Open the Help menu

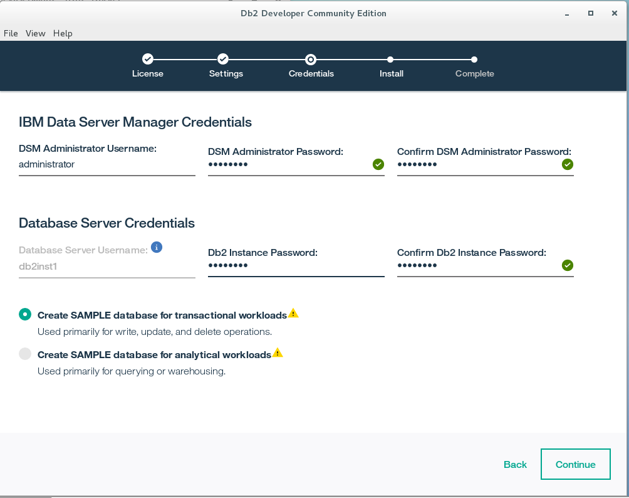pyautogui.click(x=63, y=33)
